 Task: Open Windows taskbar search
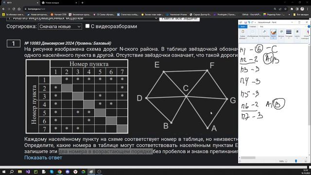click(12, 172)
